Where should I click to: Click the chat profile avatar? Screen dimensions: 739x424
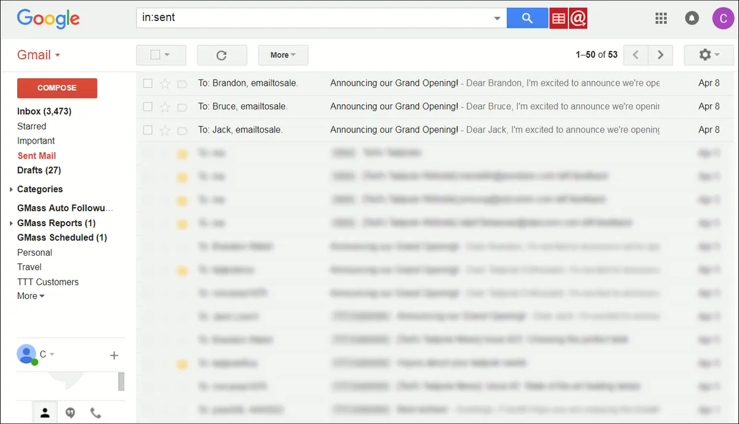26,354
